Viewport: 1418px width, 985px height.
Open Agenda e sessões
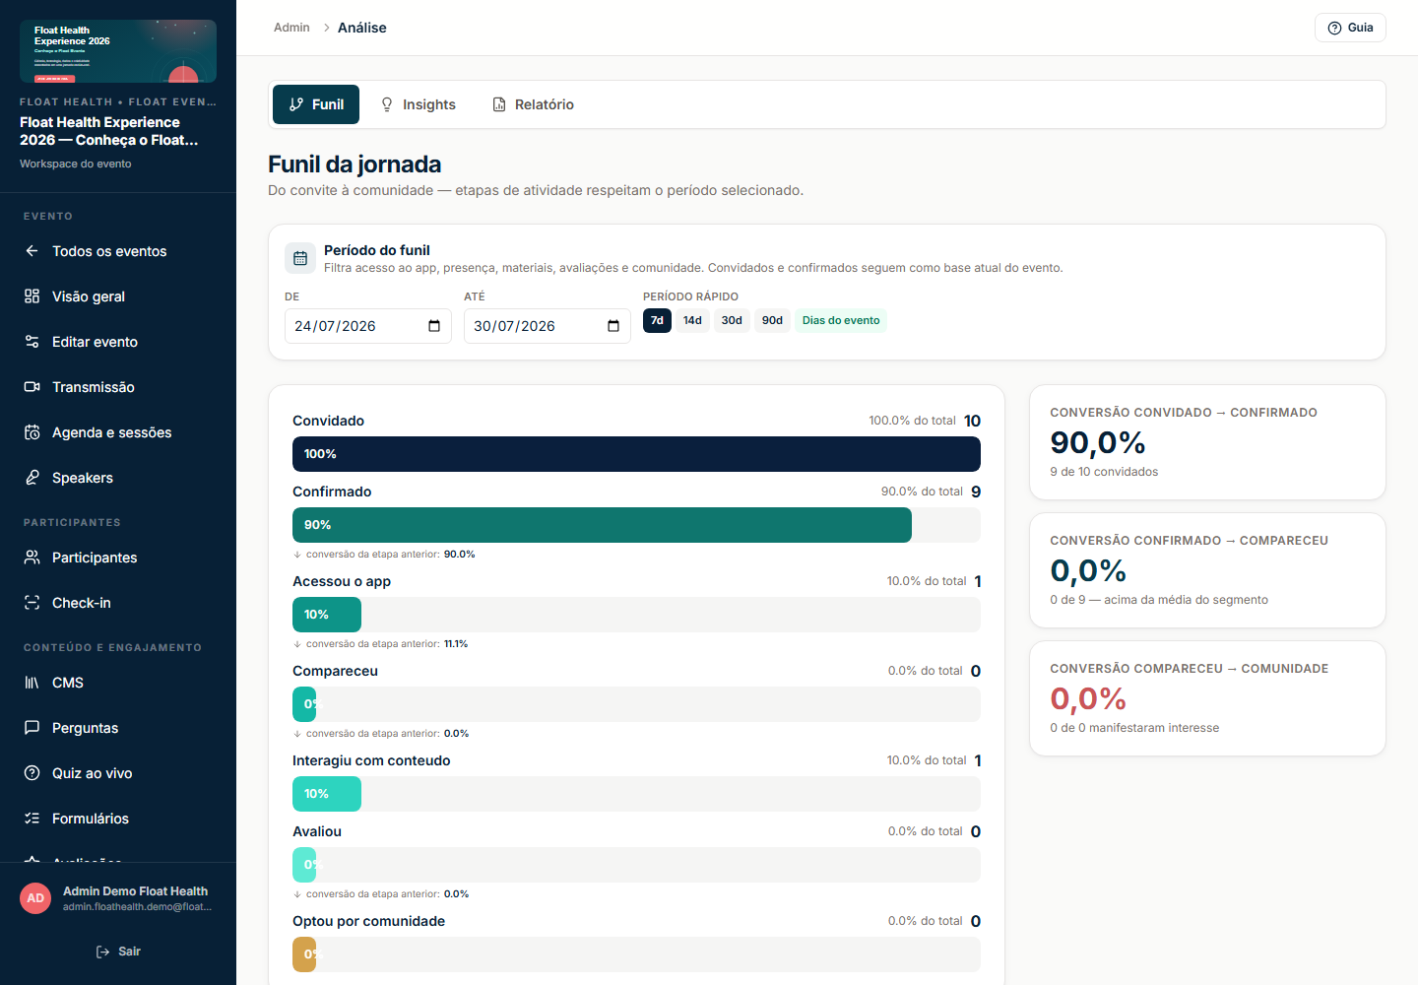tap(118, 432)
